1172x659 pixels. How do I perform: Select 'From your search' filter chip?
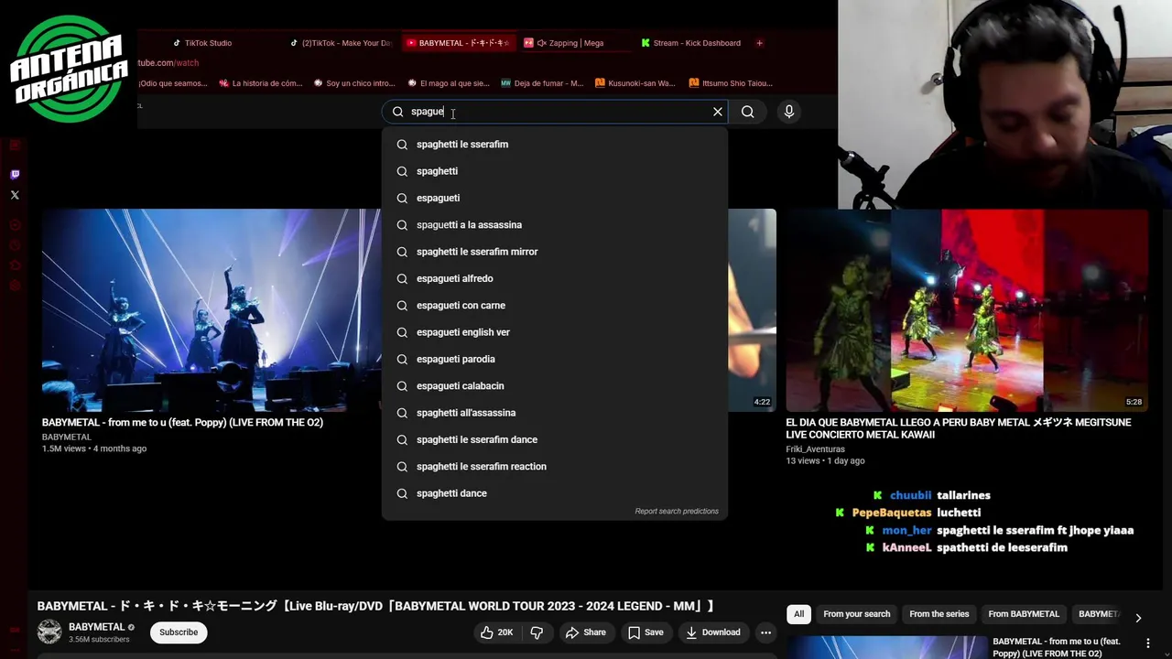coord(857,614)
